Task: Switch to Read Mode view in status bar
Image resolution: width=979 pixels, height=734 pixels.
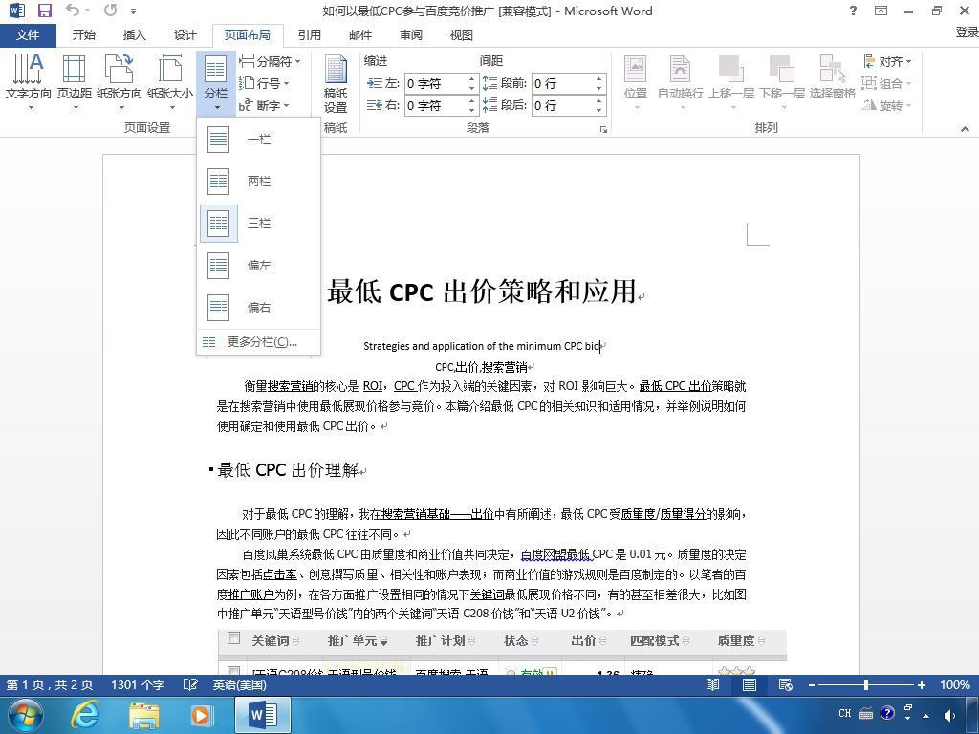Action: click(x=712, y=684)
